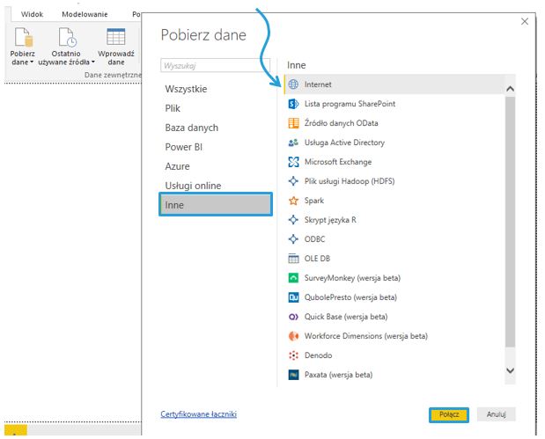Image resolution: width=545 pixels, height=439 pixels.
Task: Click the scrollbar down arrow in connector list
Action: coord(510,372)
